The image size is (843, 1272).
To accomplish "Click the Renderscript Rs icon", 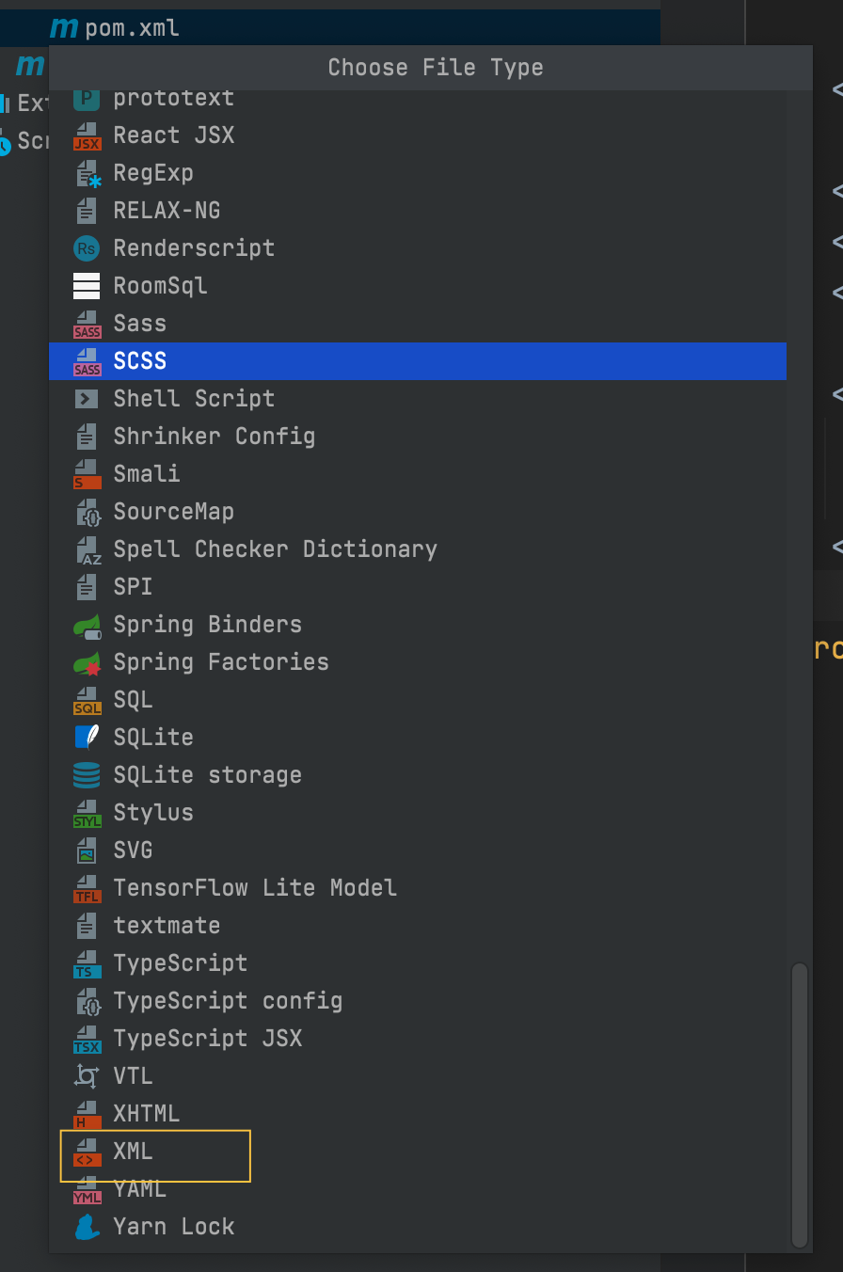I will click(87, 248).
